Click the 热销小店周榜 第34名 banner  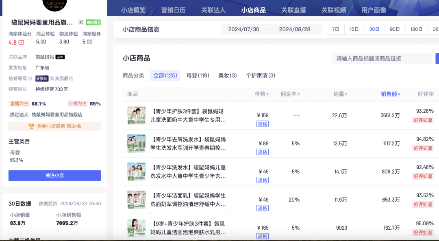click(54, 126)
